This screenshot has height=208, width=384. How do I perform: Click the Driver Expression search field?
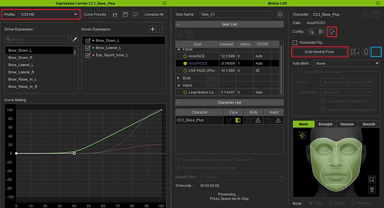[36, 39]
